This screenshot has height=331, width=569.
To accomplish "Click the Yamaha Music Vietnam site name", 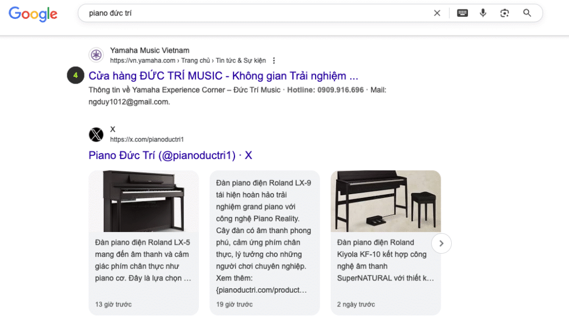I will tap(149, 51).
